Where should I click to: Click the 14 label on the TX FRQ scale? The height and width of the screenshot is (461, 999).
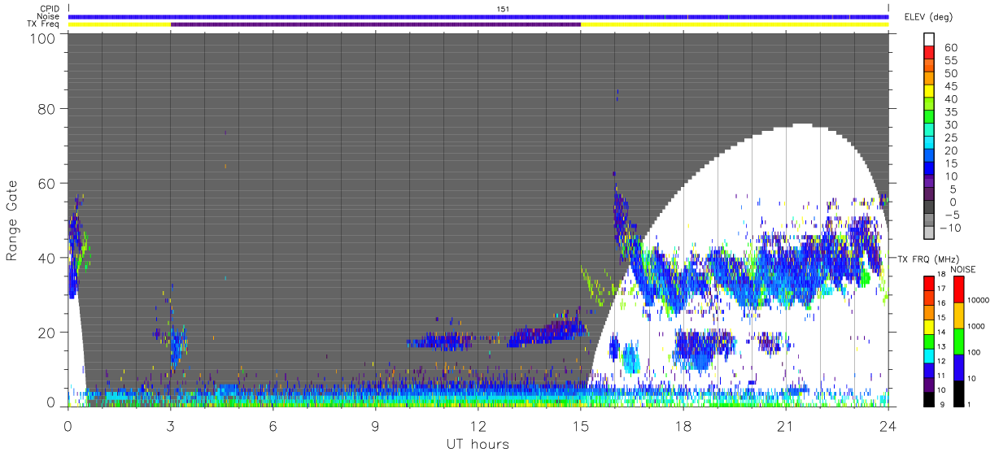[941, 332]
